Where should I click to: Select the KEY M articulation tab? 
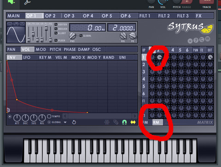click(46, 58)
